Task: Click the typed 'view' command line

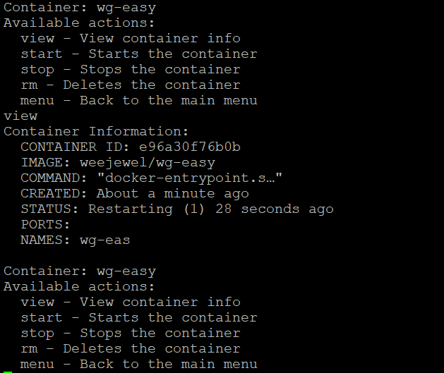Action: [x=20, y=116]
